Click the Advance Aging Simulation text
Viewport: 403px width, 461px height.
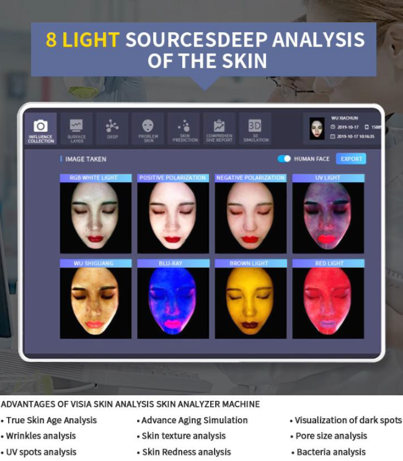click(x=195, y=421)
